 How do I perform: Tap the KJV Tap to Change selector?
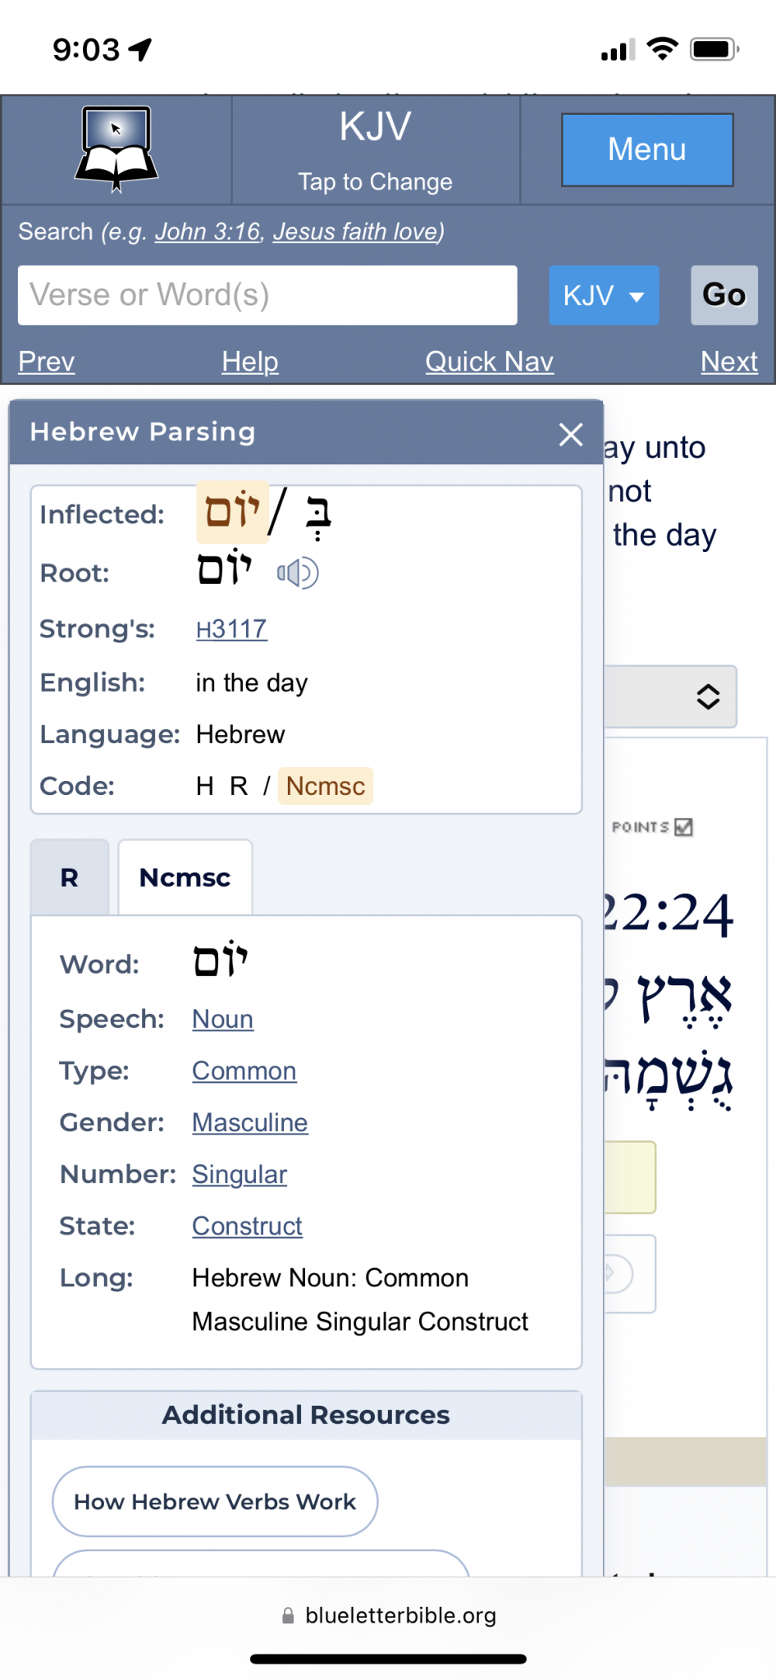coord(376,150)
